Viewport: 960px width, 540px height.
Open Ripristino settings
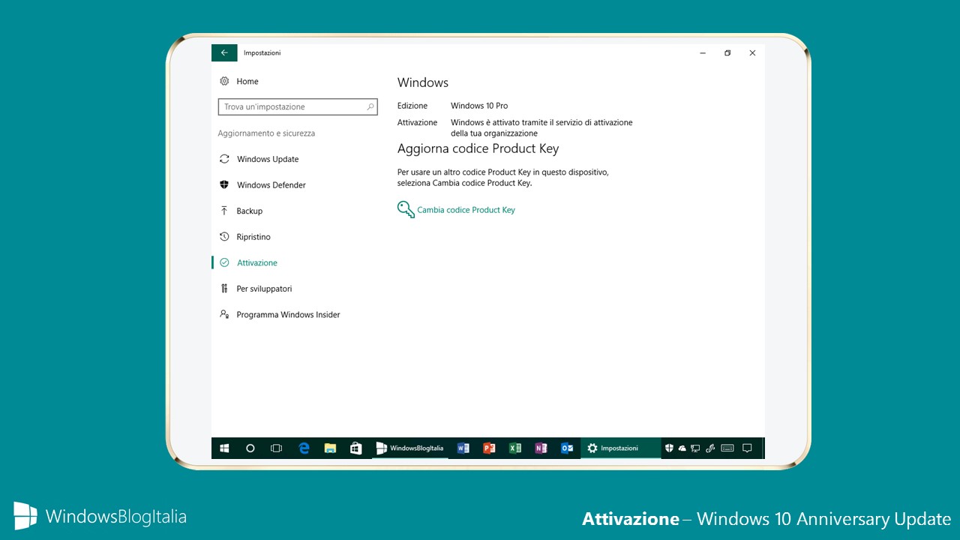click(253, 237)
